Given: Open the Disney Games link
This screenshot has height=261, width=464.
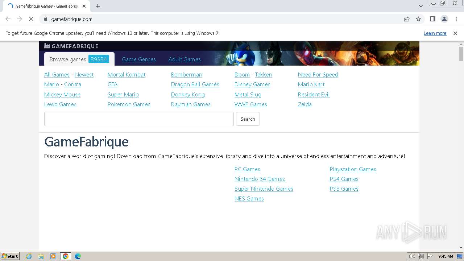Looking at the screenshot, I should point(252,84).
